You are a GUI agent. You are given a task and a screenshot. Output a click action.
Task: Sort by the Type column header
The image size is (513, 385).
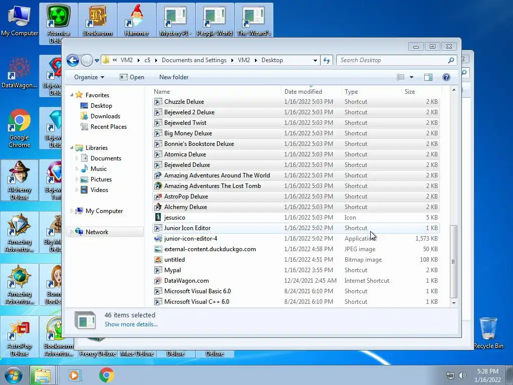point(371,92)
